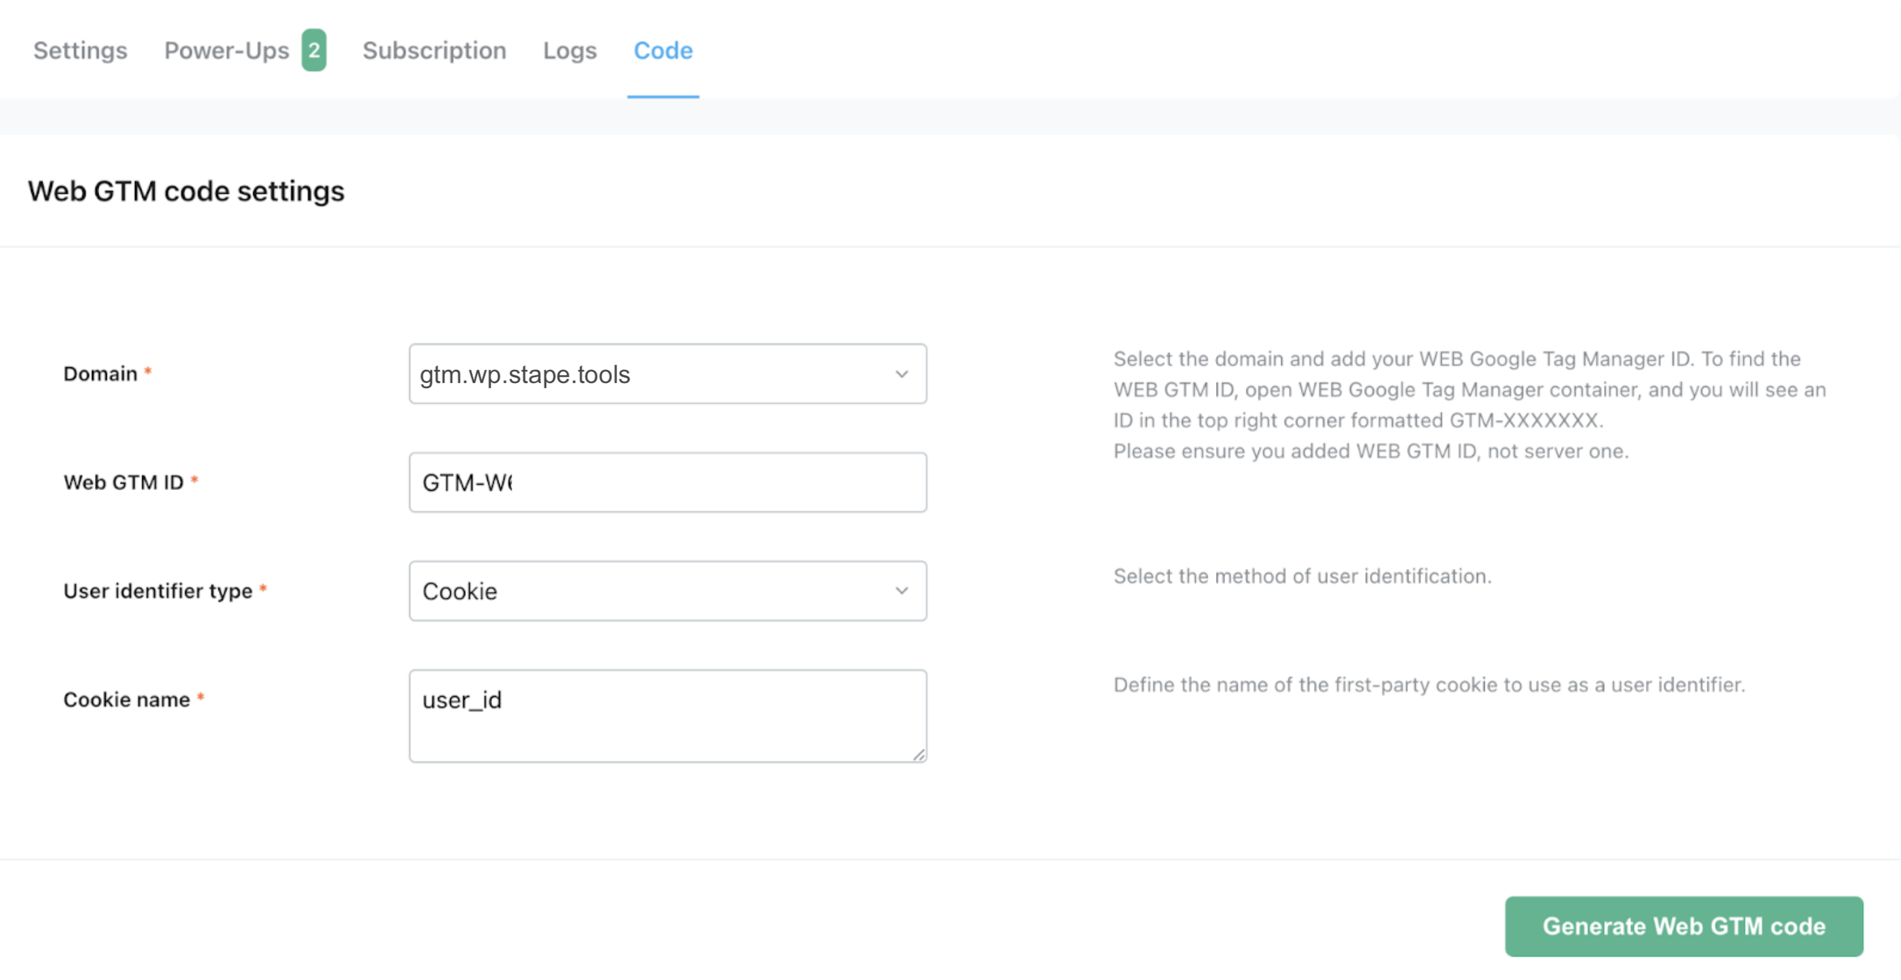This screenshot has width=1901, height=980.
Task: Open the Settings tab
Action: (x=80, y=50)
